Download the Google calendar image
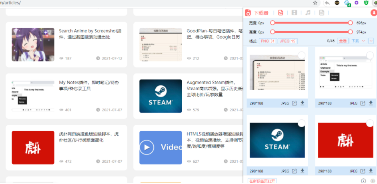 pyautogui.click(x=303, y=103)
